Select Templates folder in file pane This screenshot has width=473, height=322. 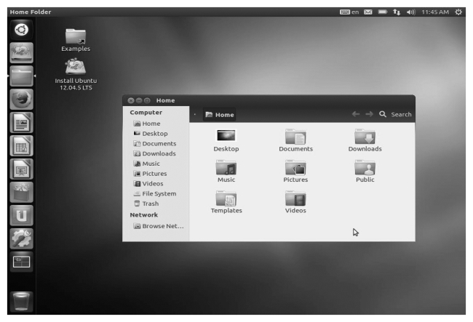[x=226, y=202]
